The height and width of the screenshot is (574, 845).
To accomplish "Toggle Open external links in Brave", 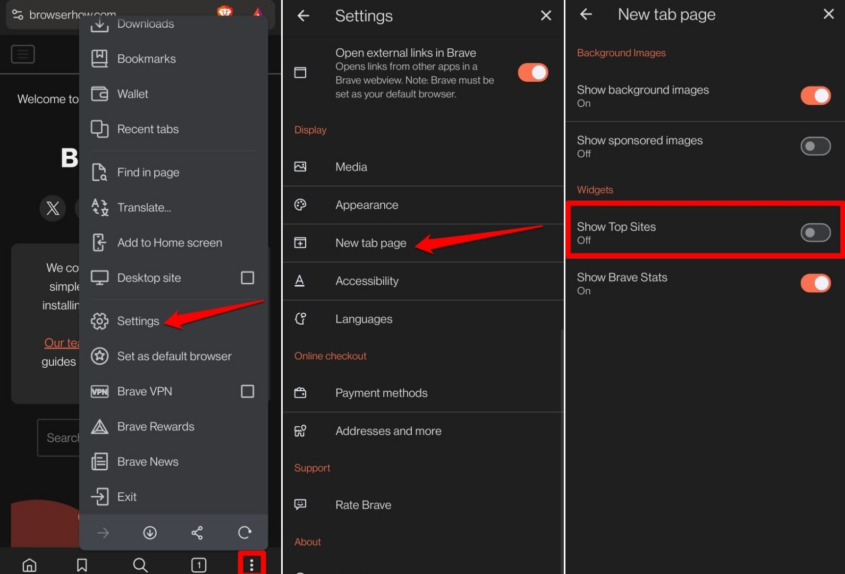I will [x=533, y=73].
